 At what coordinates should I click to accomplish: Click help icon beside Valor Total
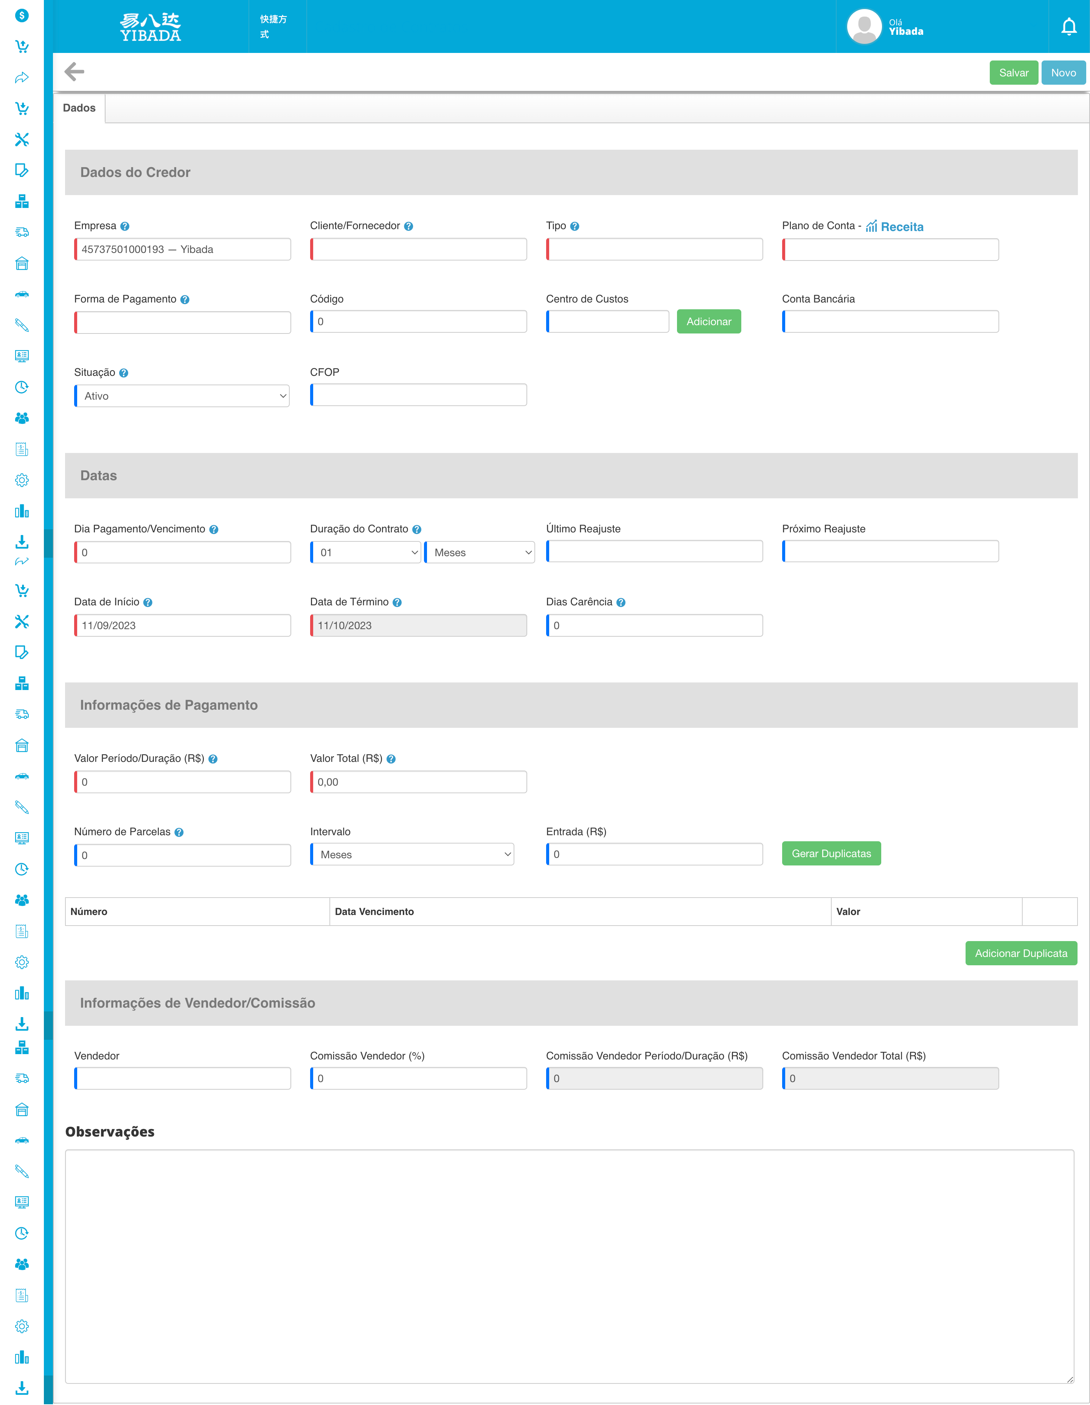(391, 759)
